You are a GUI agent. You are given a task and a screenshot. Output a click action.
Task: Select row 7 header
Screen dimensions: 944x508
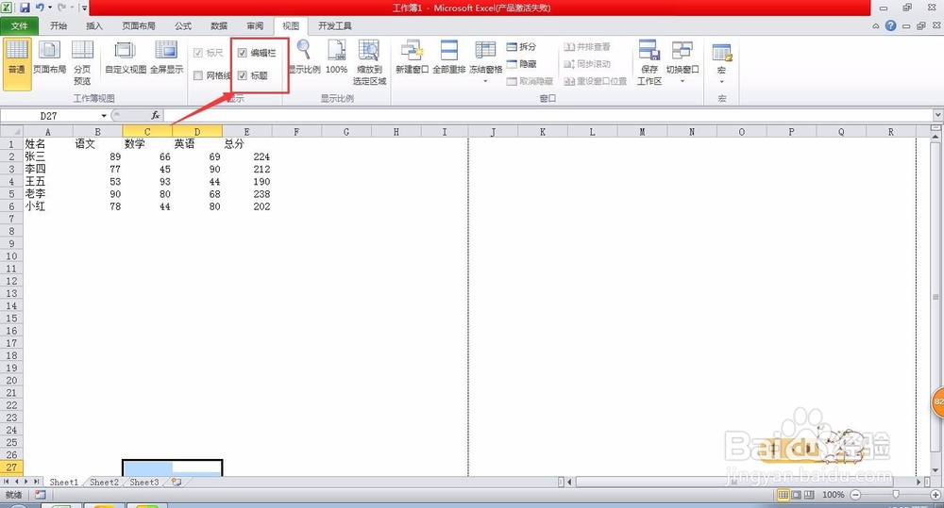tap(11, 219)
